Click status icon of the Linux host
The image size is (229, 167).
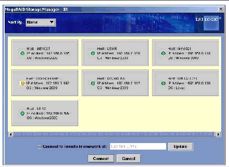tap(163, 83)
